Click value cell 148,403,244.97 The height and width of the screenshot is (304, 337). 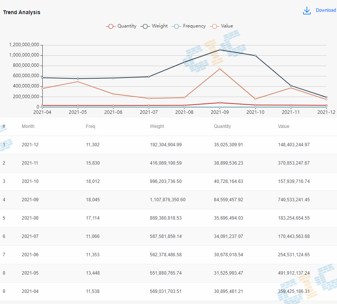294,145
